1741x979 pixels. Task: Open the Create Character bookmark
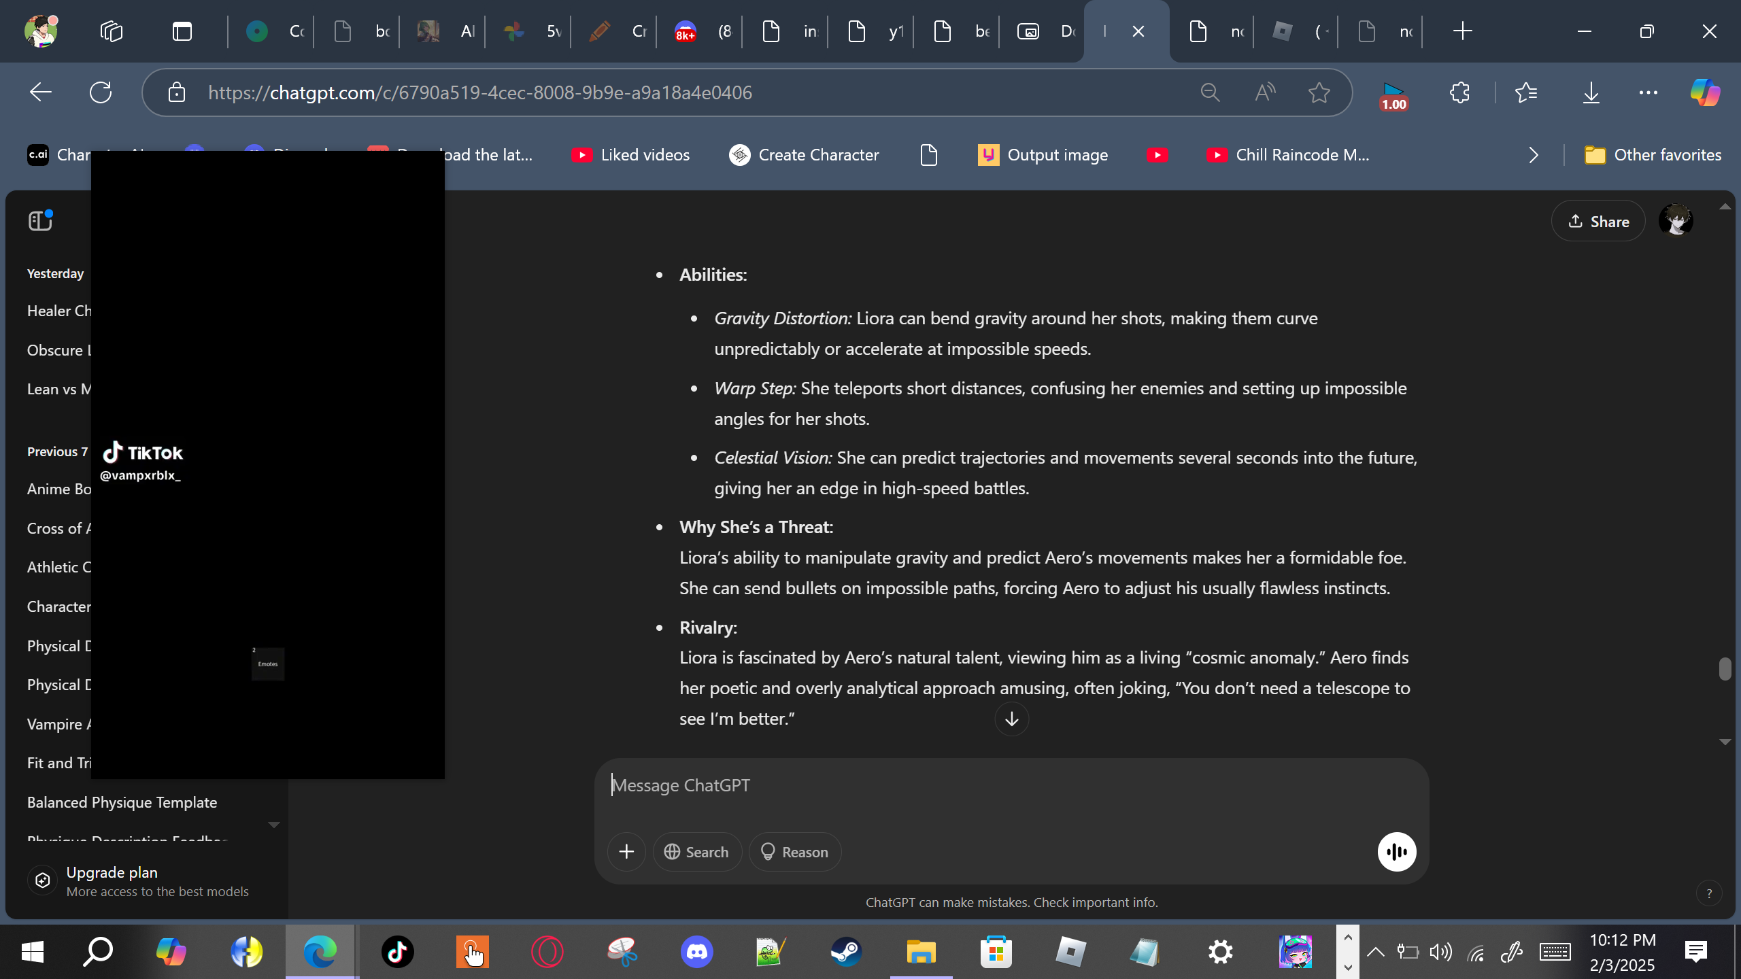[805, 155]
